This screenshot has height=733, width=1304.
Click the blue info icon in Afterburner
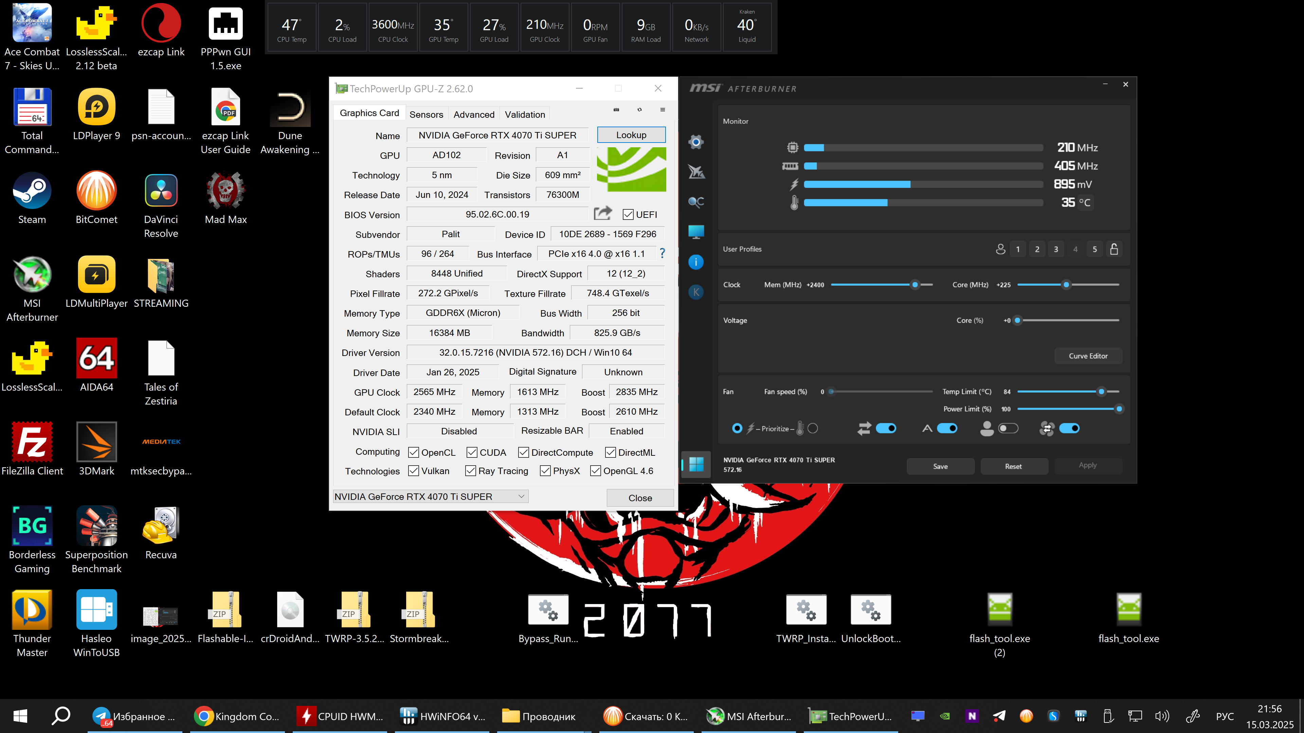click(x=696, y=262)
